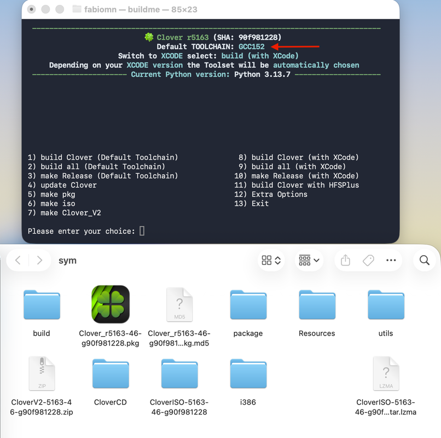
Task: Click '11) build Clover with HFSPlus' line
Action: tap(297, 185)
